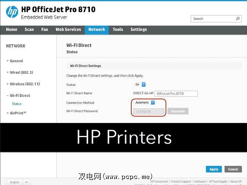Click the Wi-Fi Direct Password field
247x185 pixels.
pos(149,111)
